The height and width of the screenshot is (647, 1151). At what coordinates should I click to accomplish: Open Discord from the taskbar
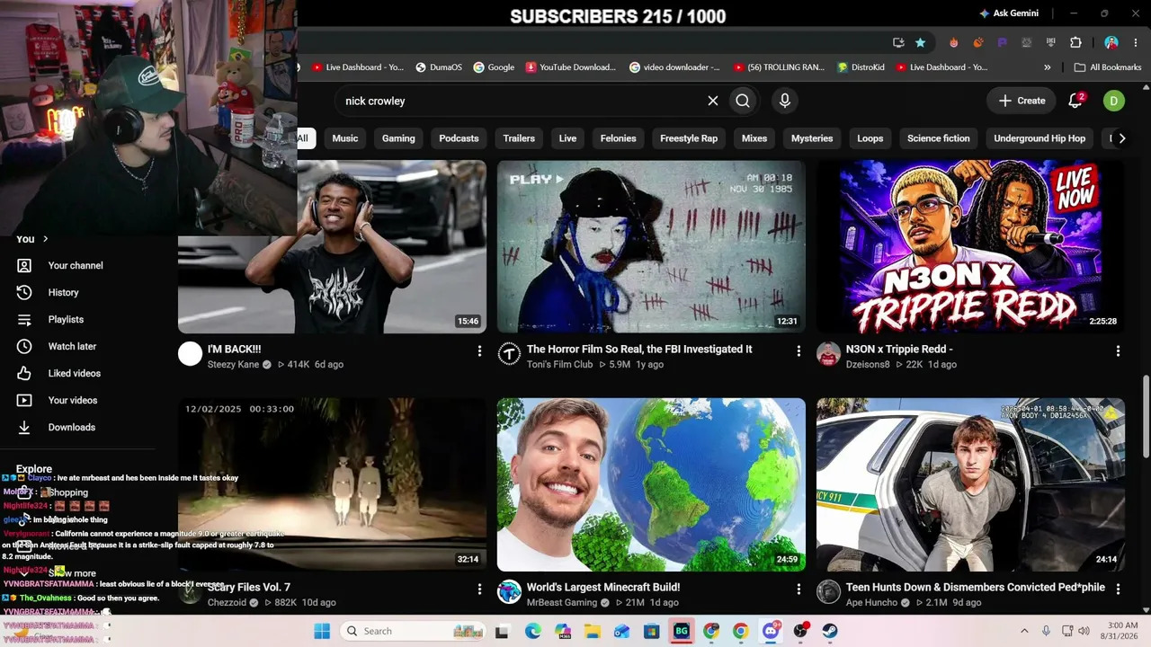click(x=771, y=631)
